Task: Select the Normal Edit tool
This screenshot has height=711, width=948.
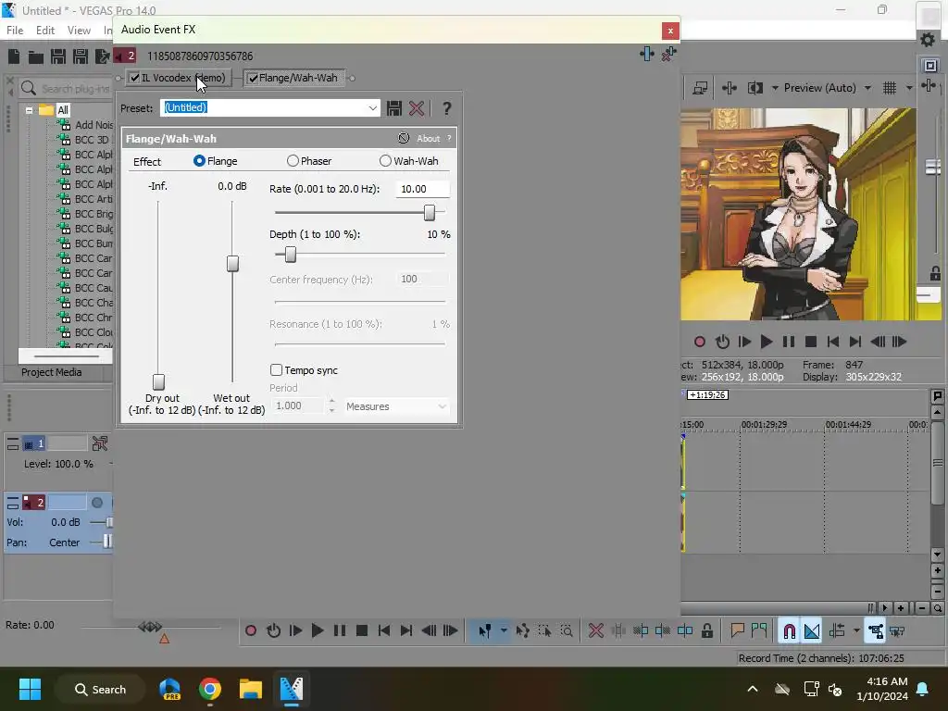Action: [485, 631]
